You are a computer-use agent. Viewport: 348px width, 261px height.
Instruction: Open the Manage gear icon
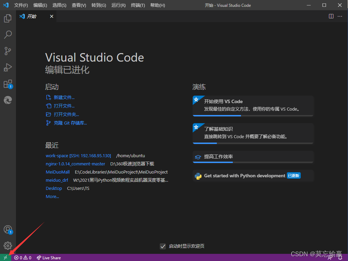coord(8,246)
